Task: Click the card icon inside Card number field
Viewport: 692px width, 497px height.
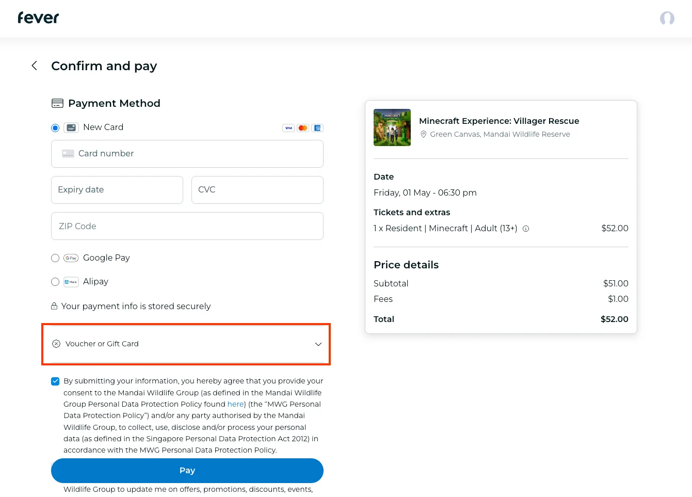Action: click(68, 154)
